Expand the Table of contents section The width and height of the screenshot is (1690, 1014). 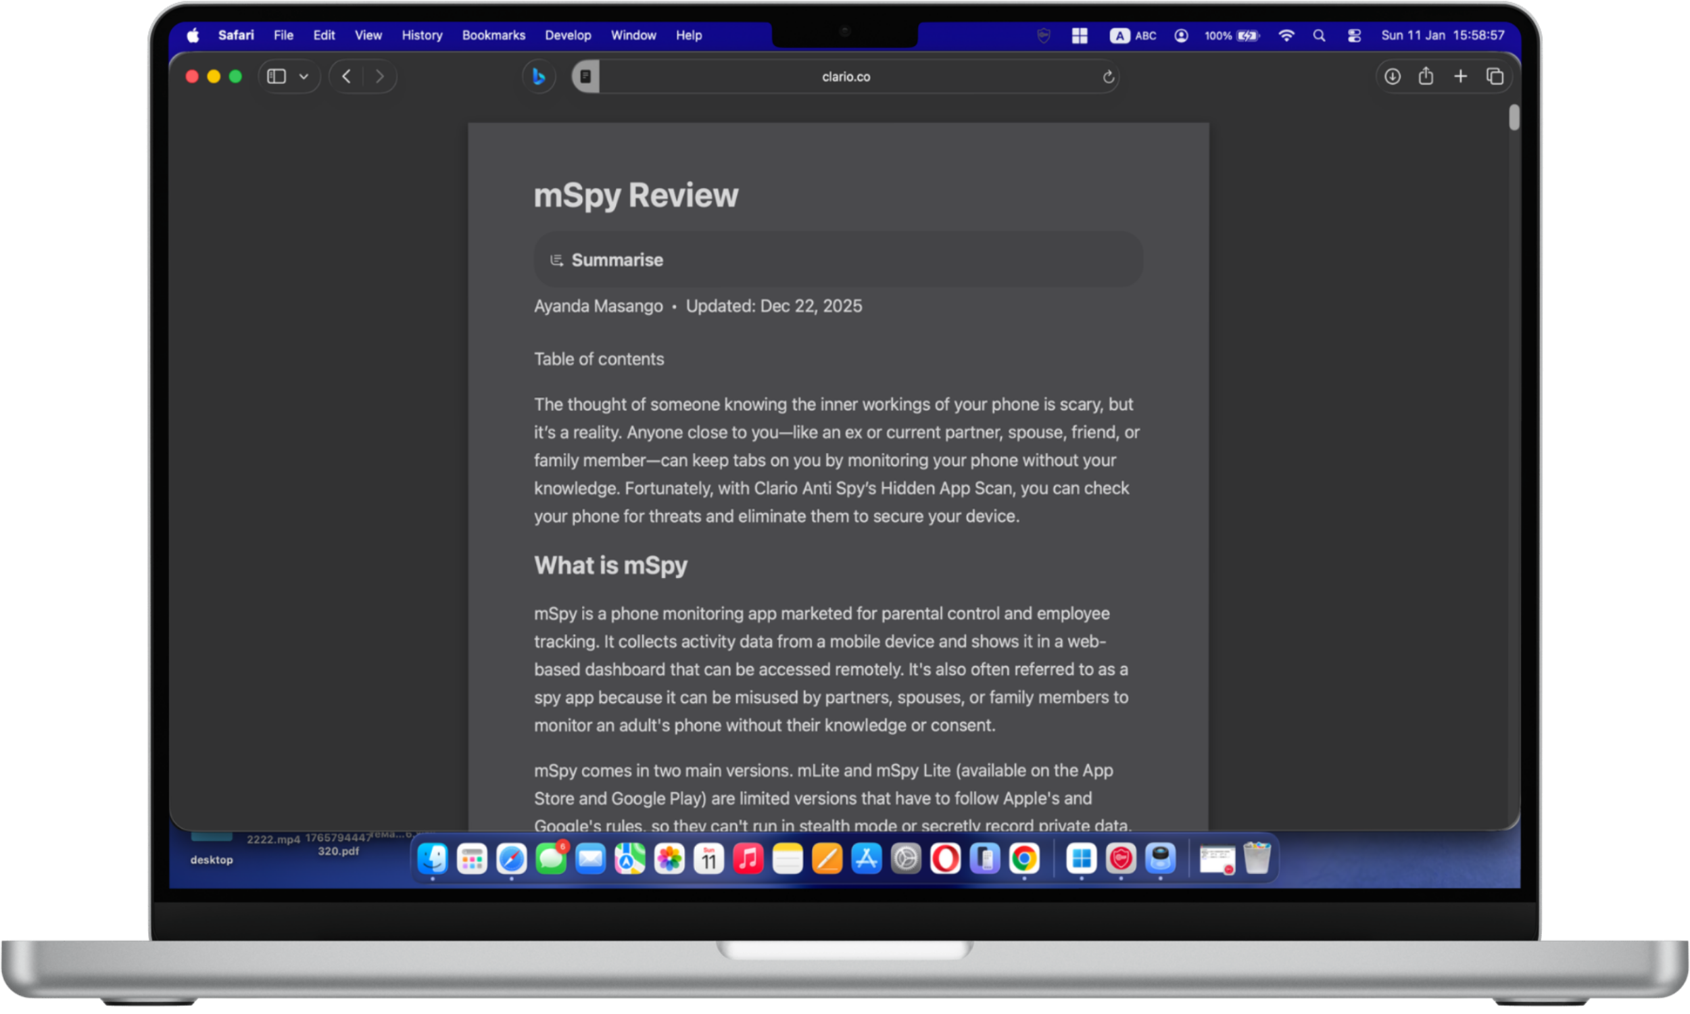pyautogui.click(x=599, y=359)
